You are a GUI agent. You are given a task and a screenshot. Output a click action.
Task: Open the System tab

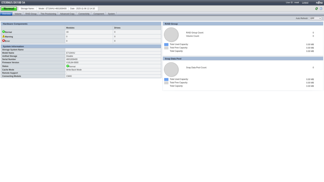click(111, 14)
